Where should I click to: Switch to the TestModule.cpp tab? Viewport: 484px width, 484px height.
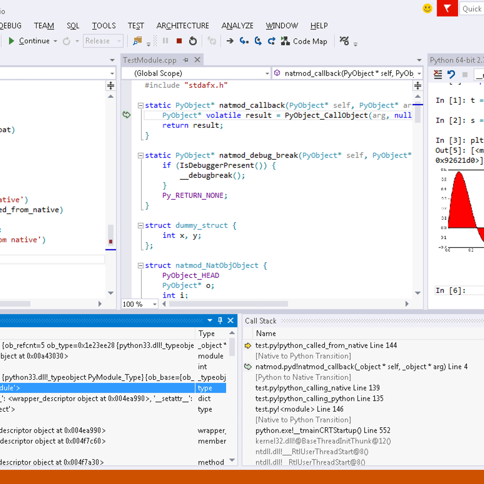tap(149, 60)
